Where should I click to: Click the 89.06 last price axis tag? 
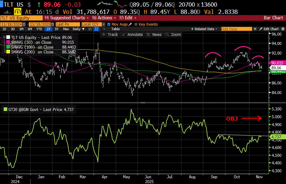[277, 68]
